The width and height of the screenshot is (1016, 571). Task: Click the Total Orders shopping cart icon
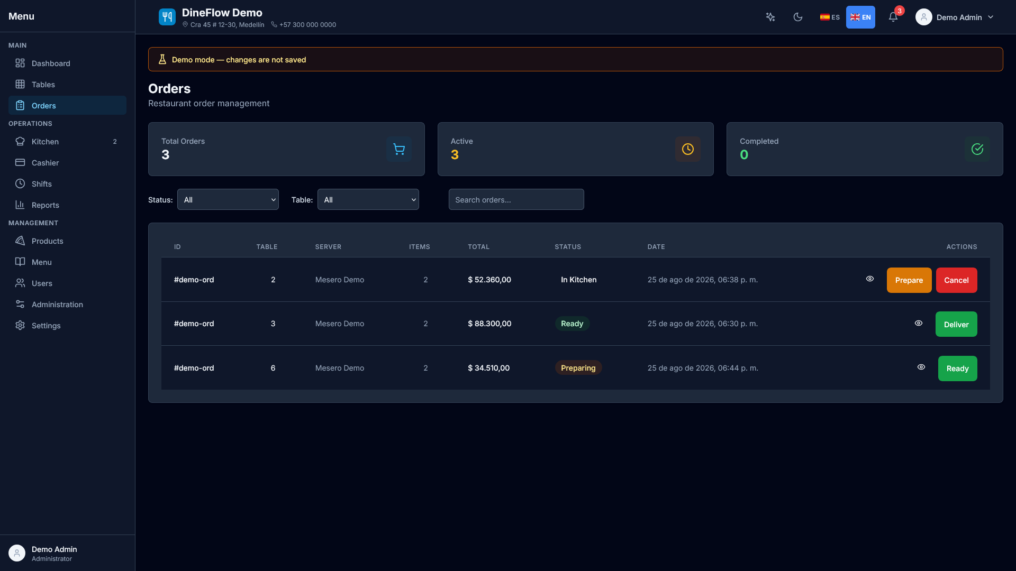pyautogui.click(x=399, y=149)
